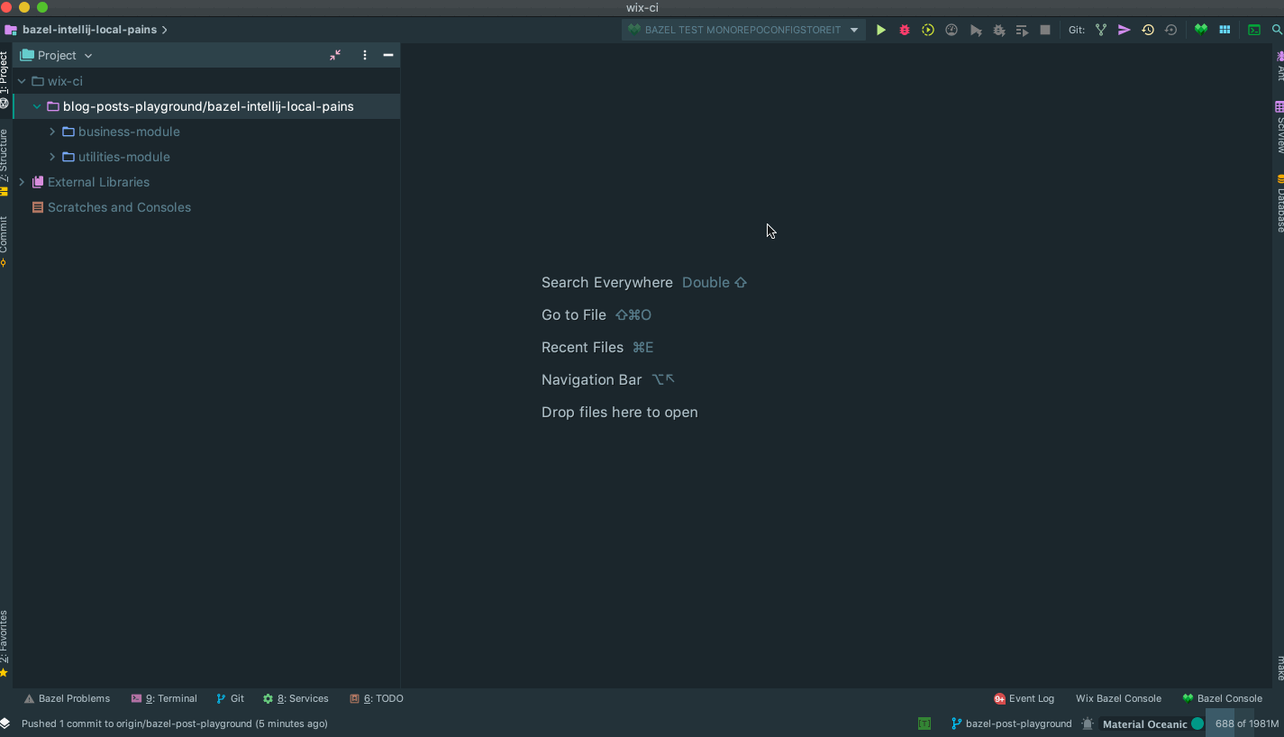Click the Material Oceanic theme label
1284x737 pixels.
point(1144,723)
